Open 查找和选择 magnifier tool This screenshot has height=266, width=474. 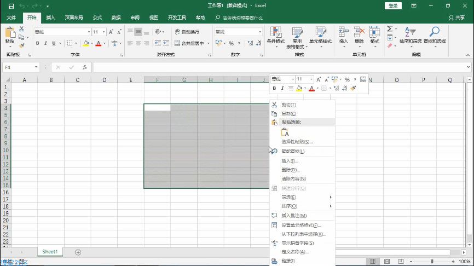point(435,32)
